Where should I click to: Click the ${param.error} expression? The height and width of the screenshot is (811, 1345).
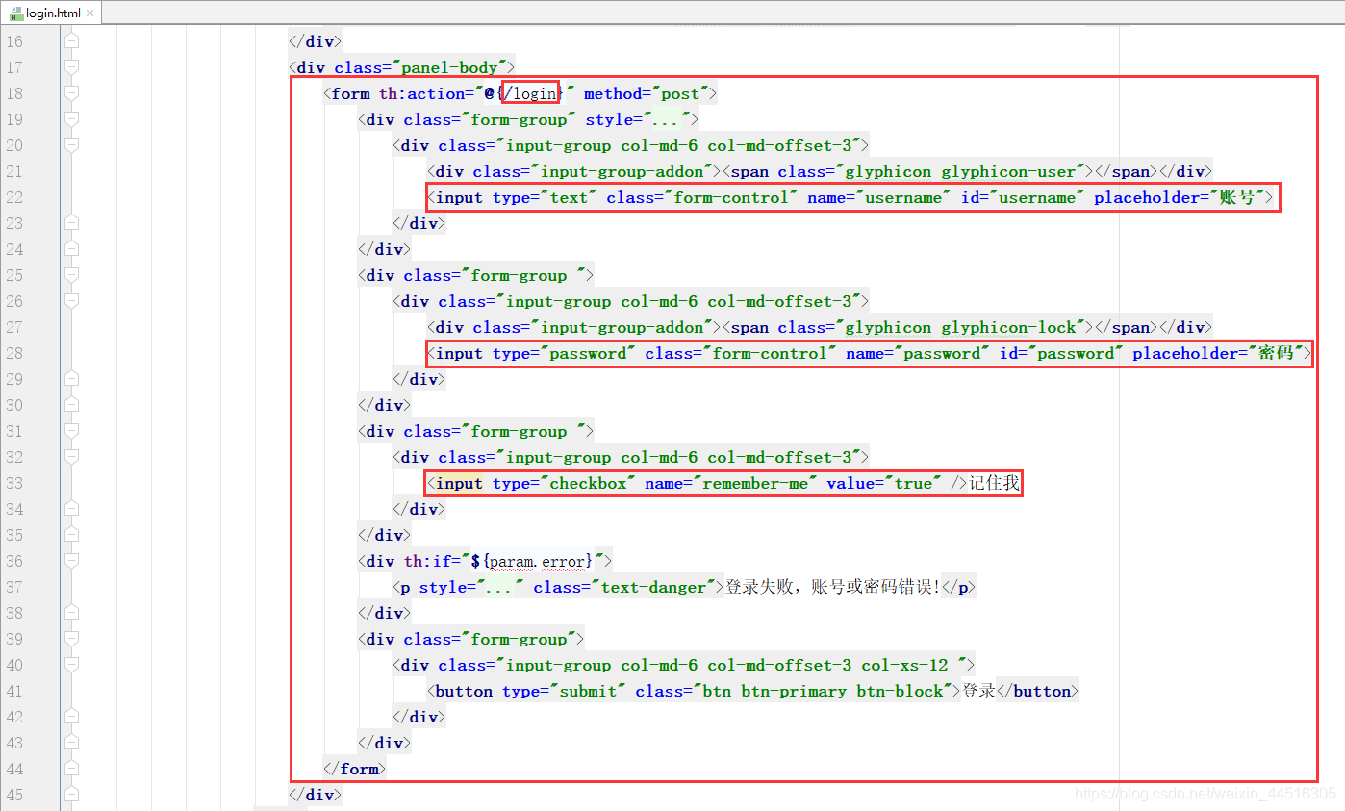[x=531, y=561]
